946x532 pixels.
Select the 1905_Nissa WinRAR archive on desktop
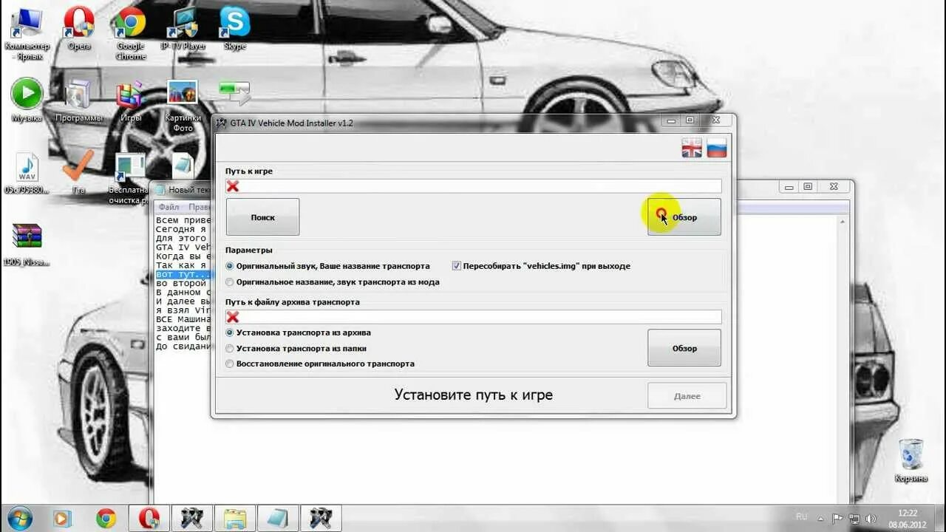[x=27, y=245]
